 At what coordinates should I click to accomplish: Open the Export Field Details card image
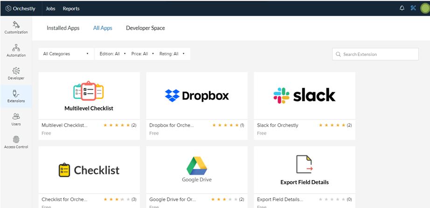point(305,170)
